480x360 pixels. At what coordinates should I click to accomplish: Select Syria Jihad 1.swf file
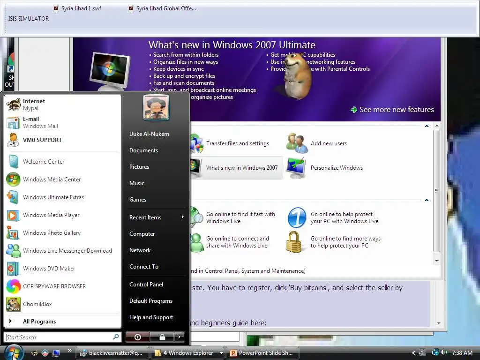click(77, 8)
